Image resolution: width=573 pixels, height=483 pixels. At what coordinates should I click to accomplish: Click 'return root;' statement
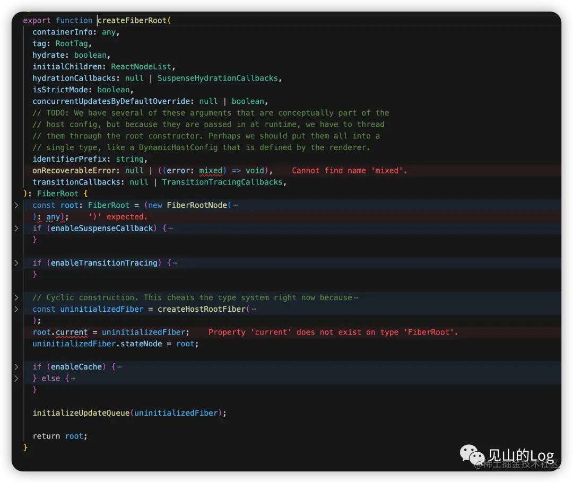[60, 436]
